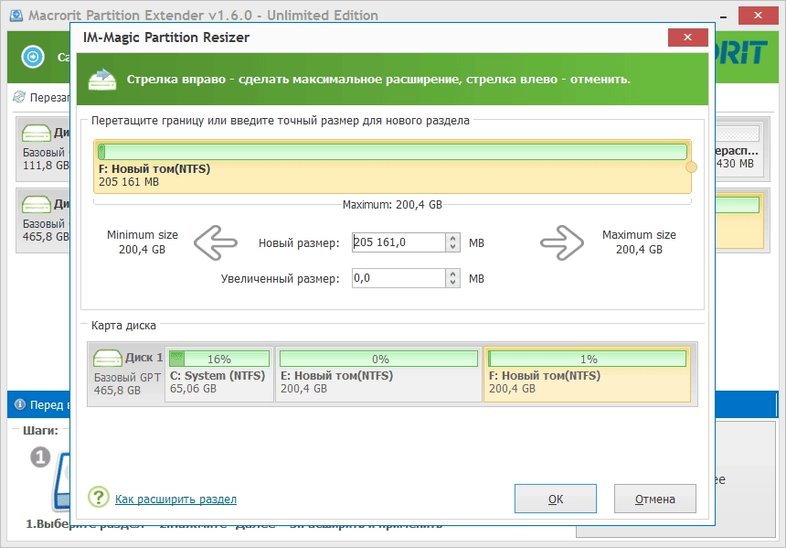Click the 65,06 GB size of C partition

pyautogui.click(x=193, y=389)
